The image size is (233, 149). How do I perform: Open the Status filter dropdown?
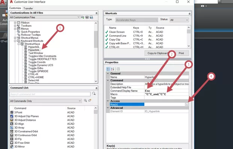click(x=179, y=20)
